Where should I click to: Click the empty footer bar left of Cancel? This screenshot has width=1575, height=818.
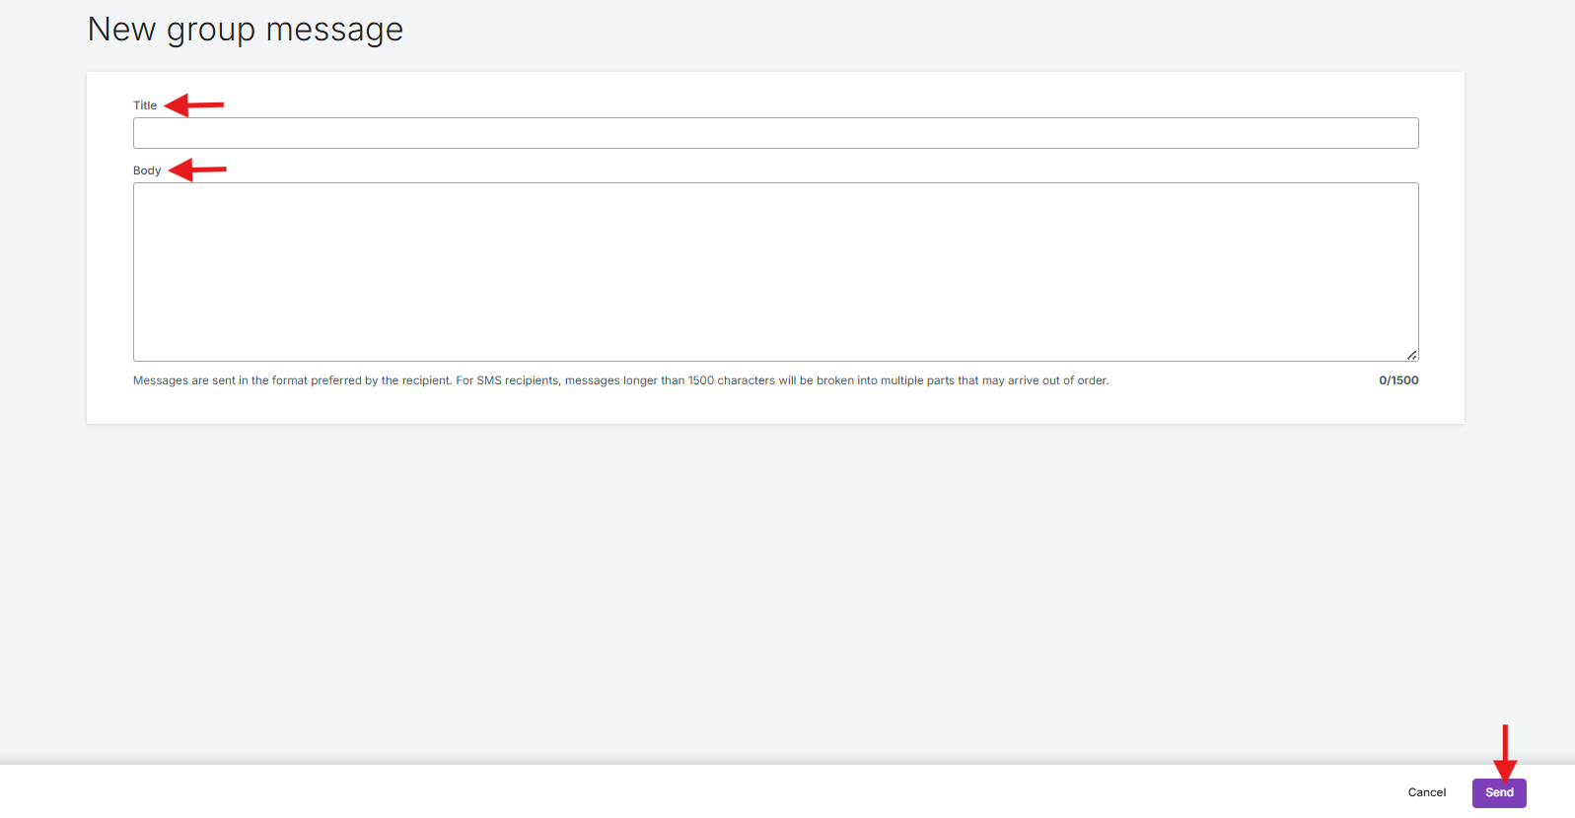pos(690,792)
